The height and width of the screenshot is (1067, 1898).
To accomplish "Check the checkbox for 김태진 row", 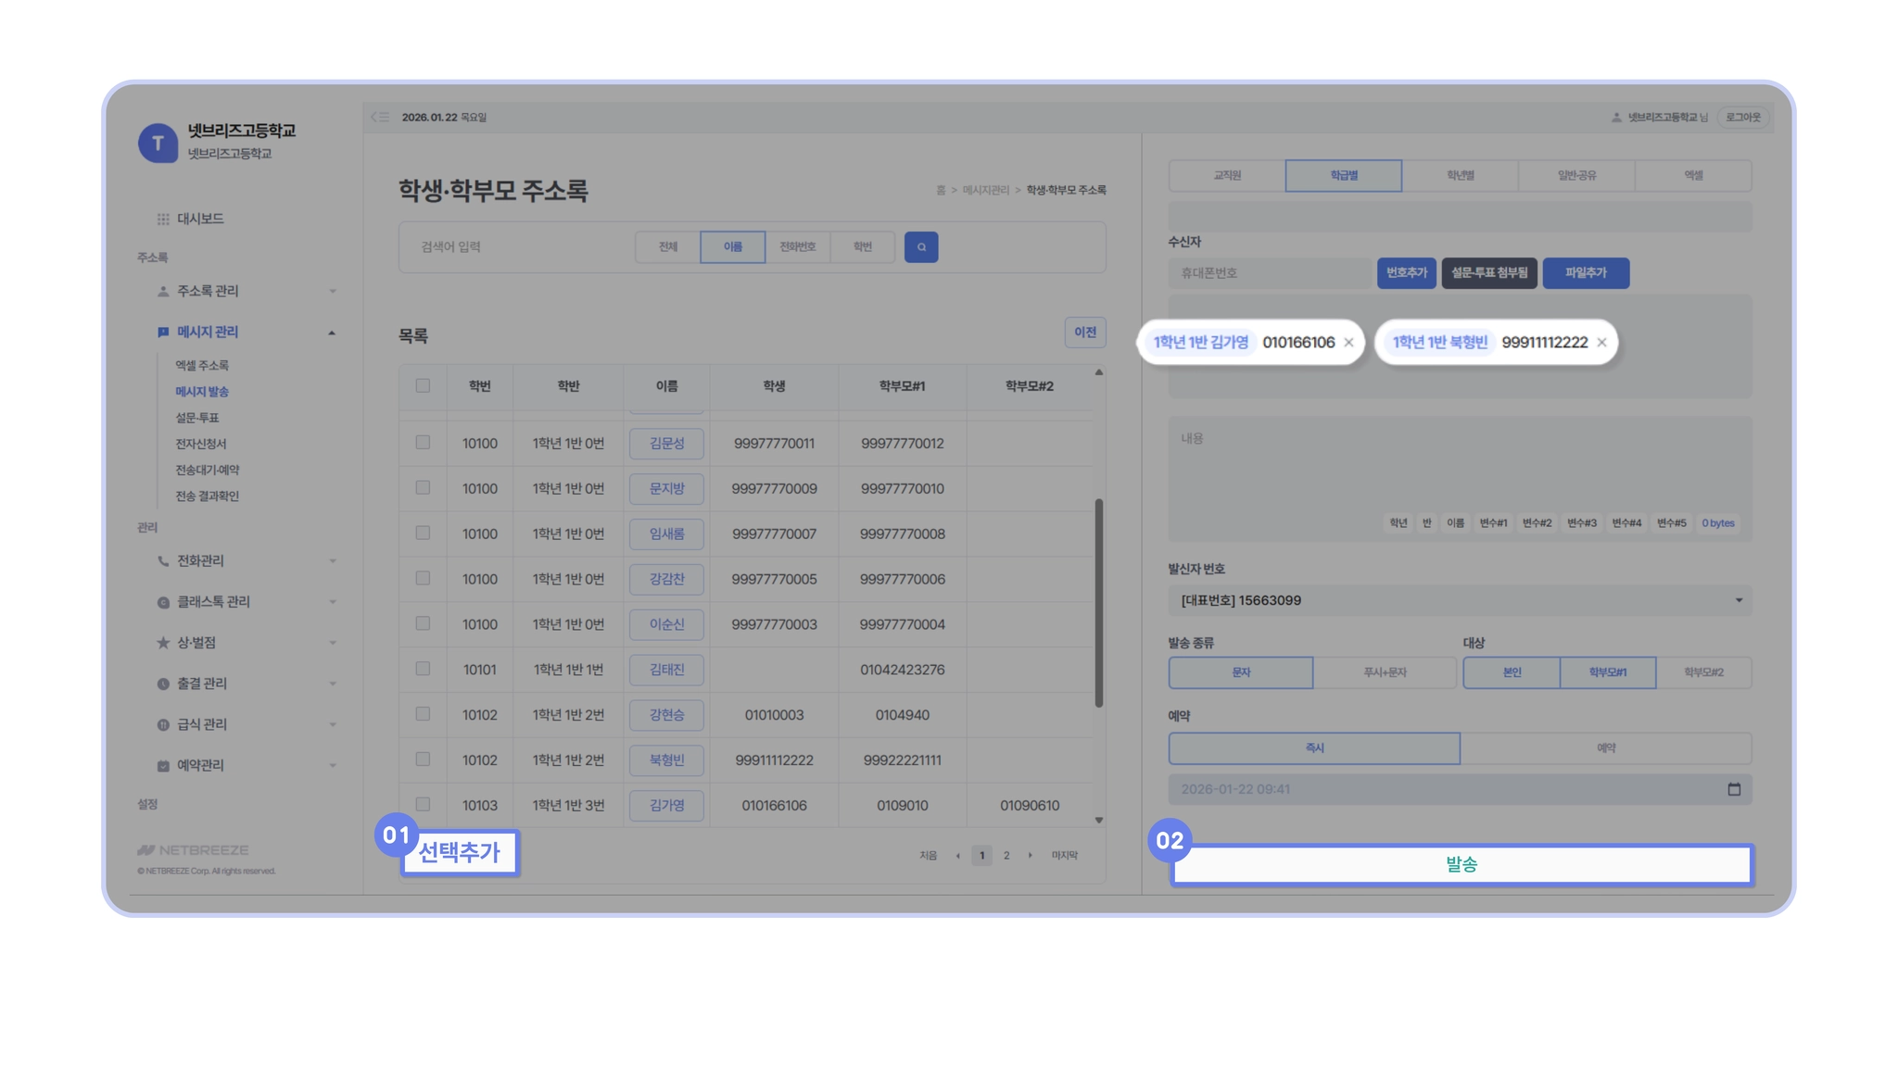I will point(423,669).
